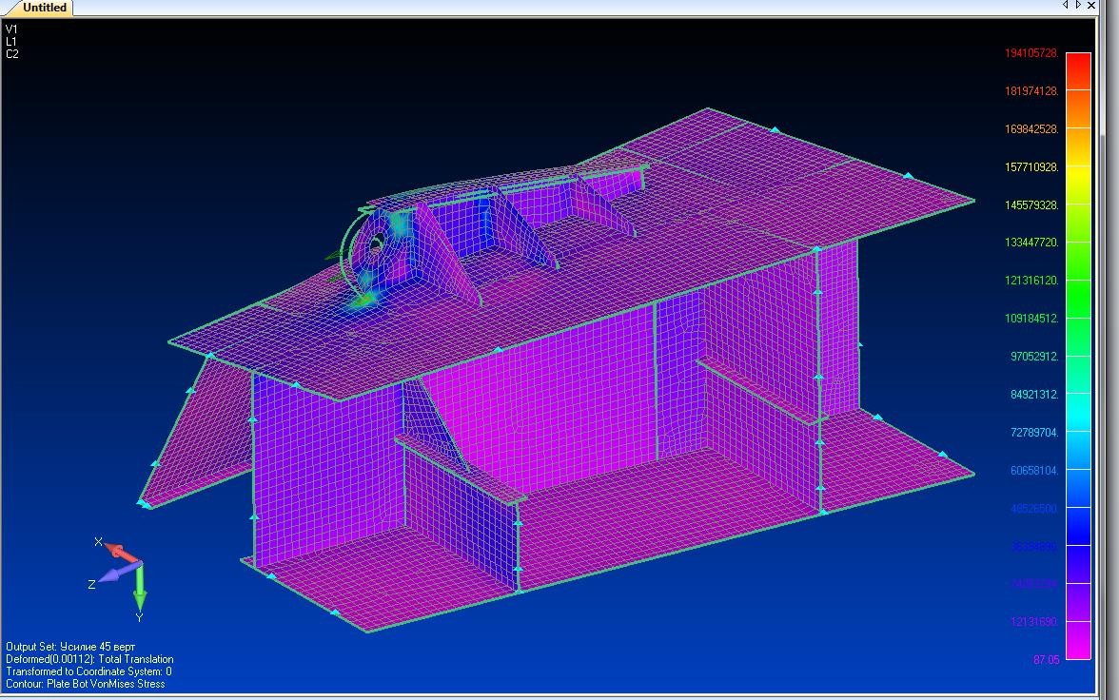Click the legend value 169842528.
Image resolution: width=1119 pixels, height=700 pixels.
click(1031, 129)
